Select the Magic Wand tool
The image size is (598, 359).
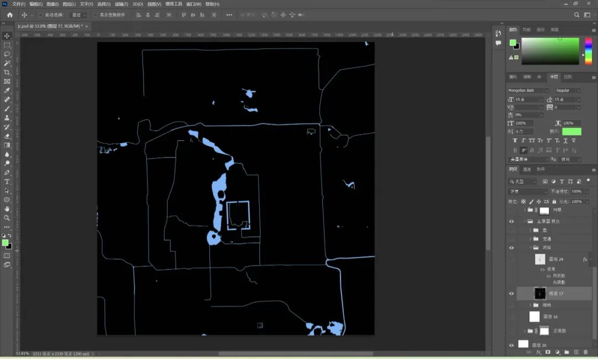tap(7, 63)
